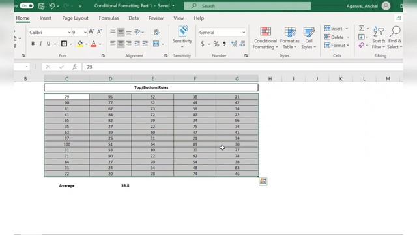Apply the yellow Fill Color

coord(79,44)
